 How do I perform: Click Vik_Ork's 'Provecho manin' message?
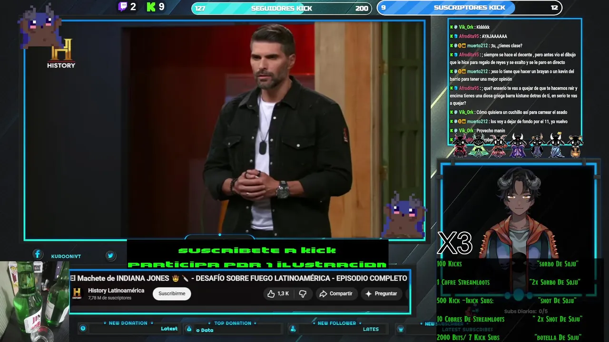pyautogui.click(x=477, y=131)
